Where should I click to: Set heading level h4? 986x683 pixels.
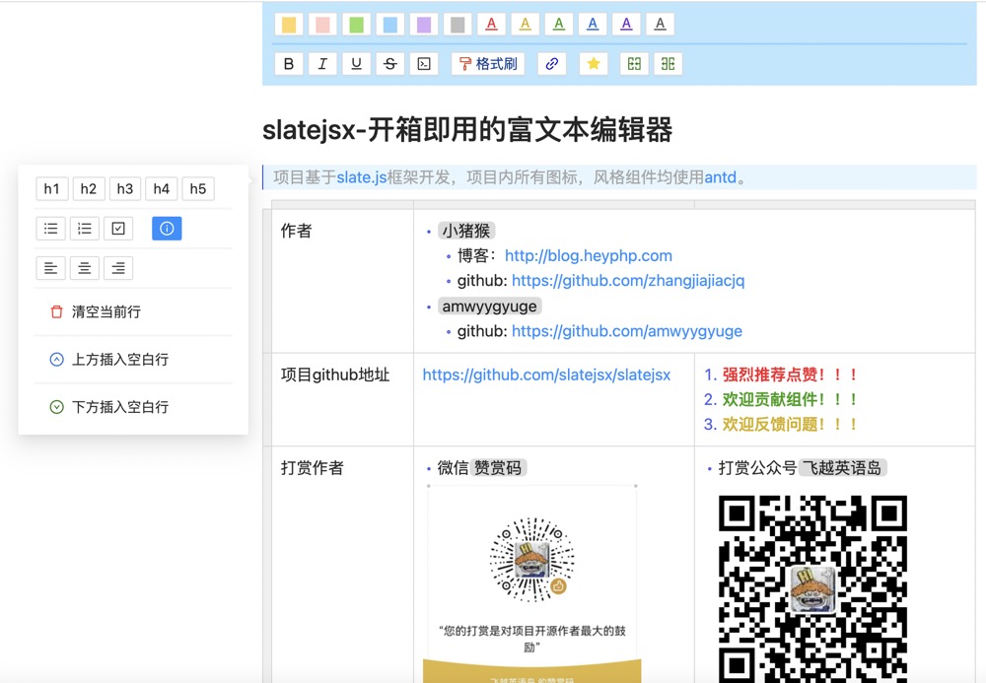(x=161, y=188)
